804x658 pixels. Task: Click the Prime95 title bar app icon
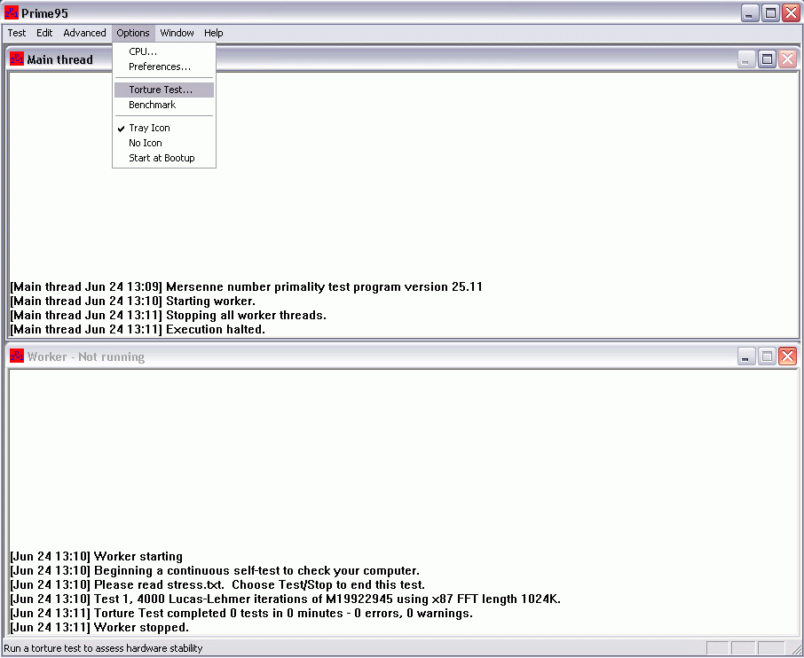pos(12,12)
